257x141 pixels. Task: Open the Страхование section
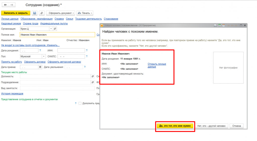(x=111, y=19)
